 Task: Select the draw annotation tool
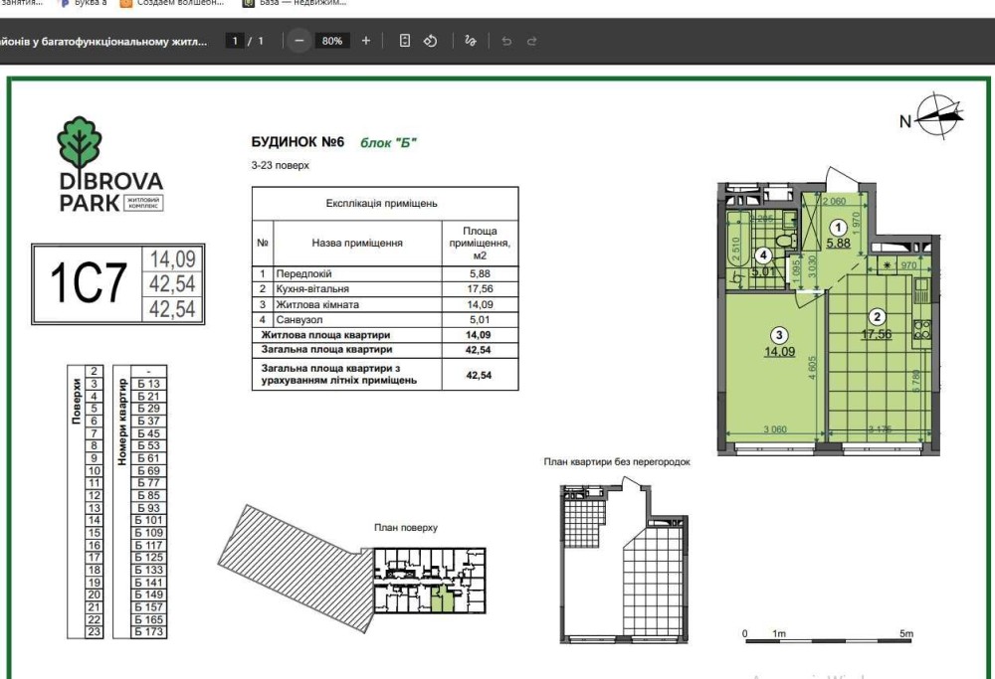point(471,41)
